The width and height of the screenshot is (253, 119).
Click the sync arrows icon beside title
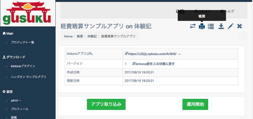coord(193,26)
